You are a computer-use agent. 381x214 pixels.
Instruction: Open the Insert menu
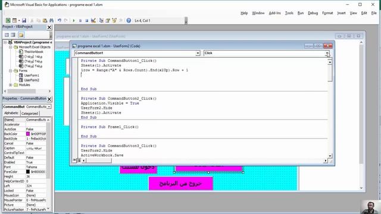click(341, 13)
